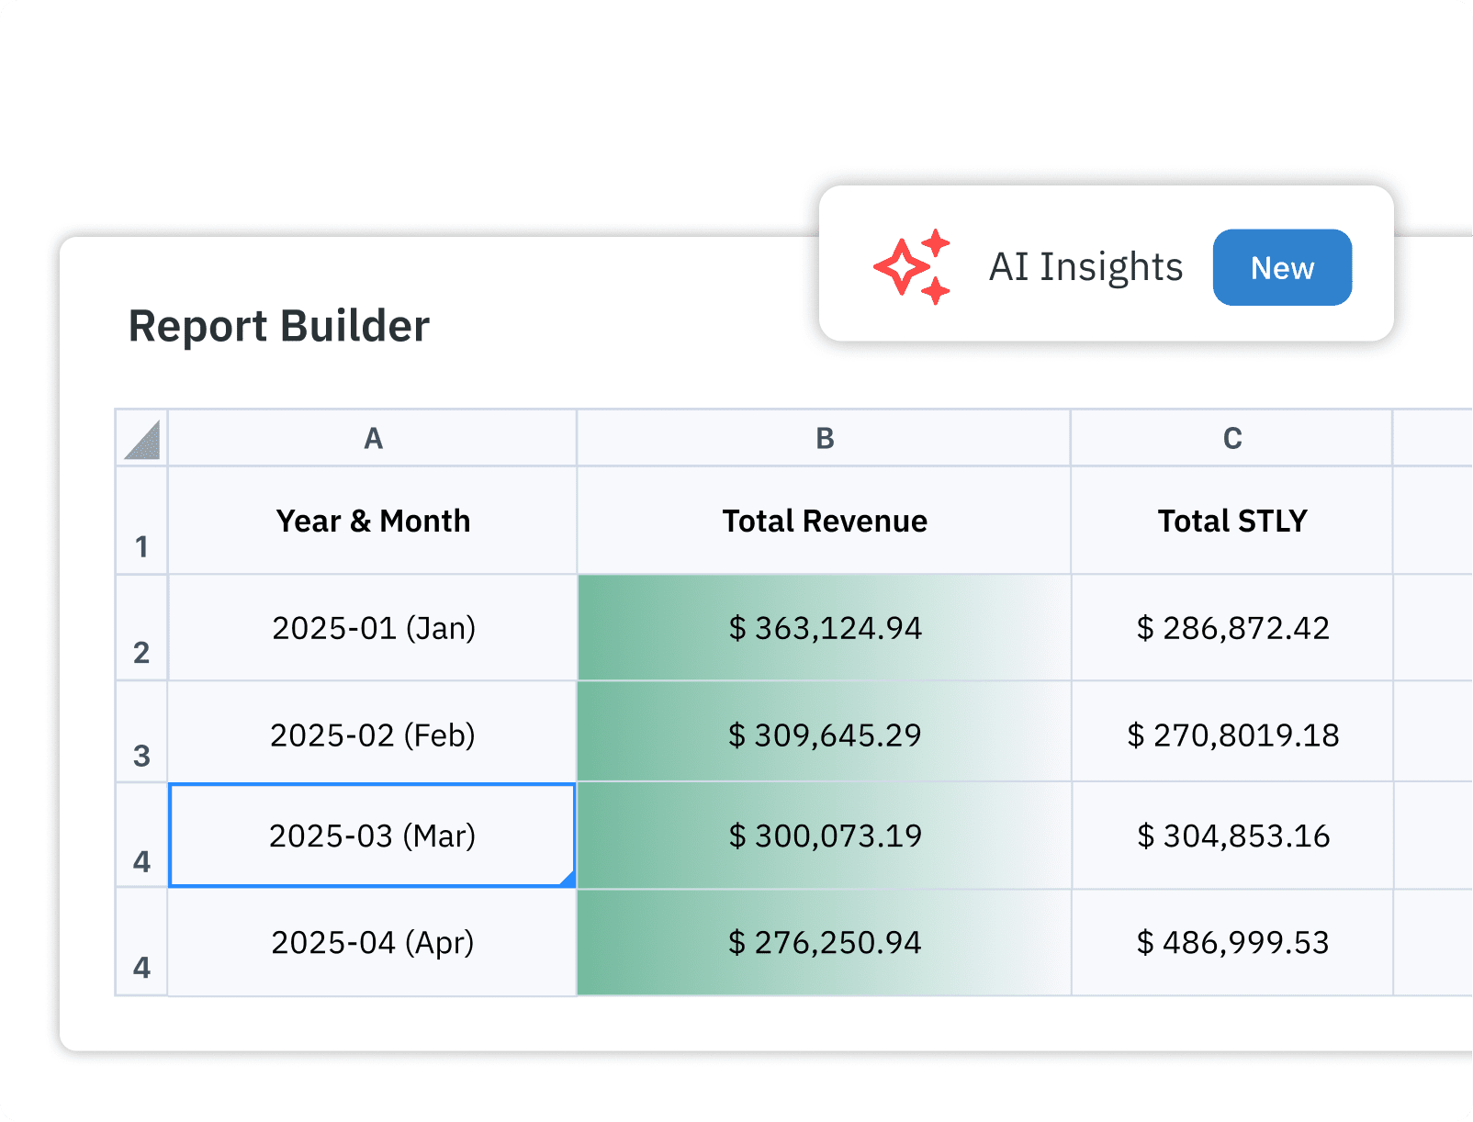1473x1122 pixels.
Task: Click the $ 363,124.94 revenue cell
Action: tap(824, 629)
